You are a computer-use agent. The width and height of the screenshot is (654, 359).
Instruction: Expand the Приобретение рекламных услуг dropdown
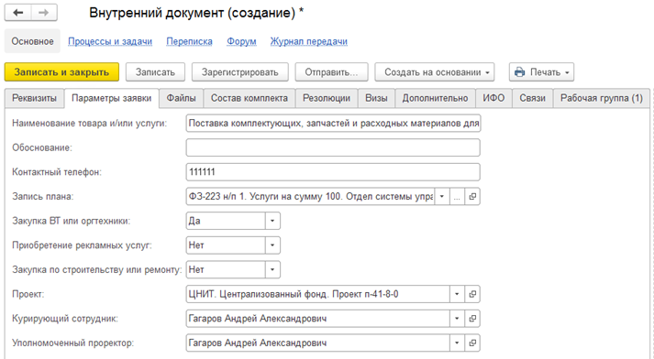(272, 245)
